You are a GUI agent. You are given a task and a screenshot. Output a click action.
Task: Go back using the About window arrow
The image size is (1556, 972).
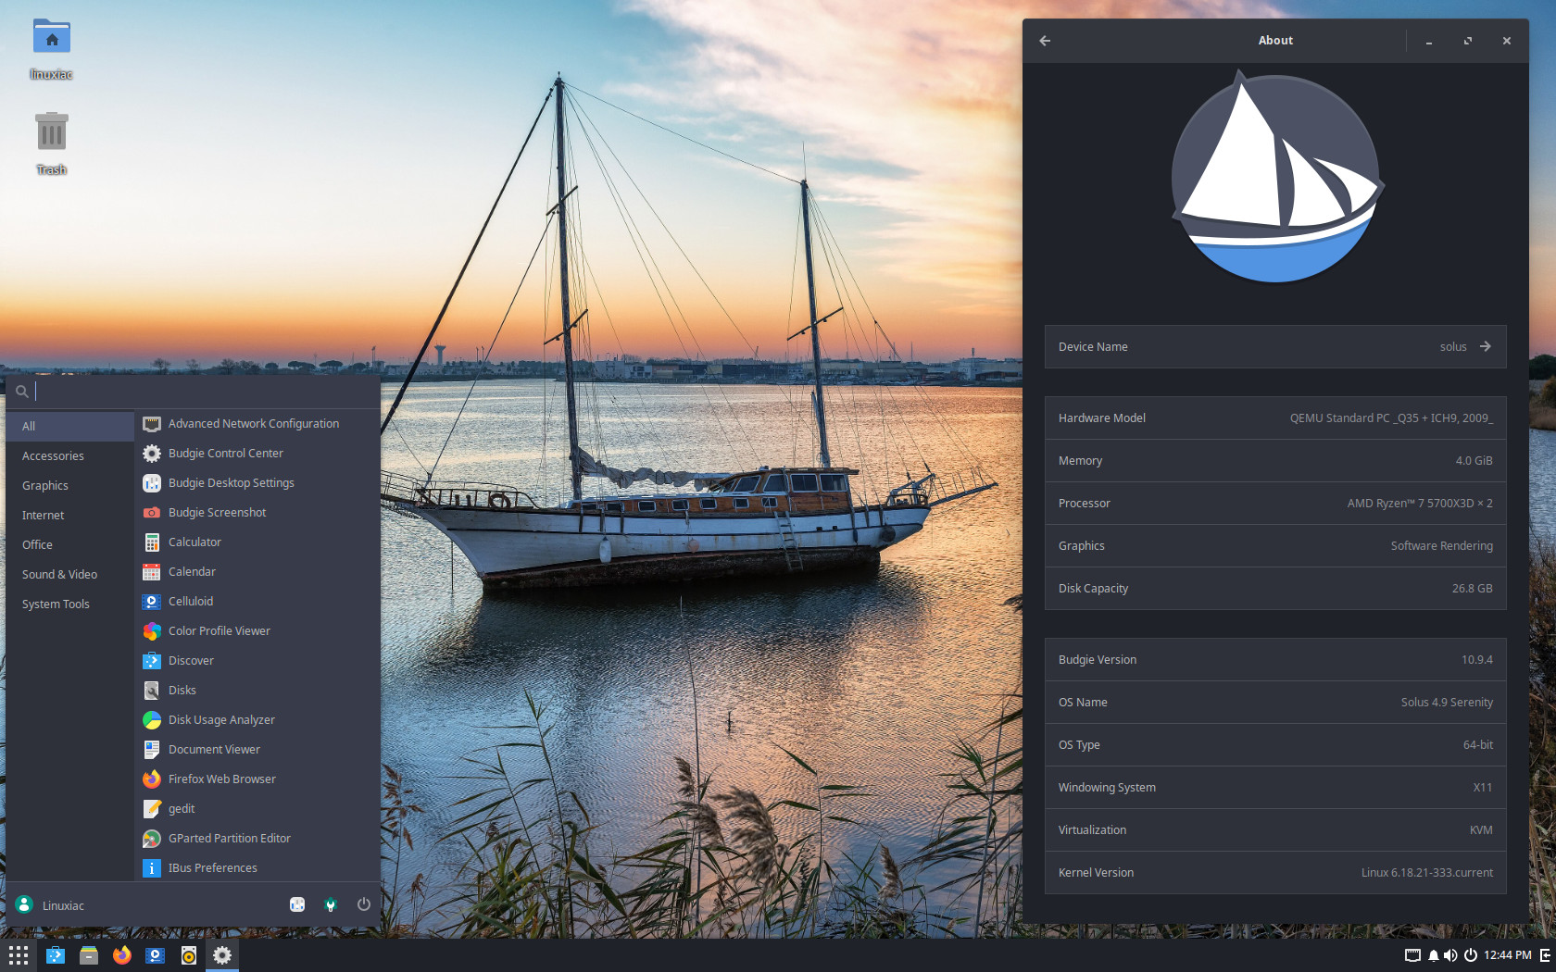[x=1045, y=41]
